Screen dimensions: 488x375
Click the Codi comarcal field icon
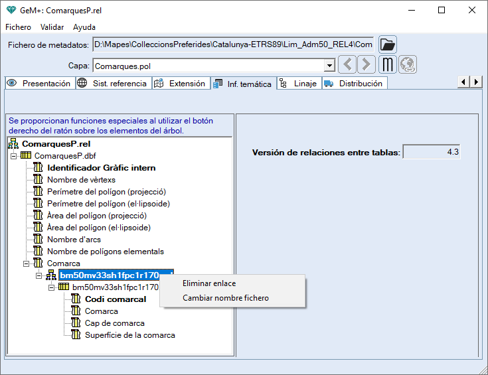76,299
